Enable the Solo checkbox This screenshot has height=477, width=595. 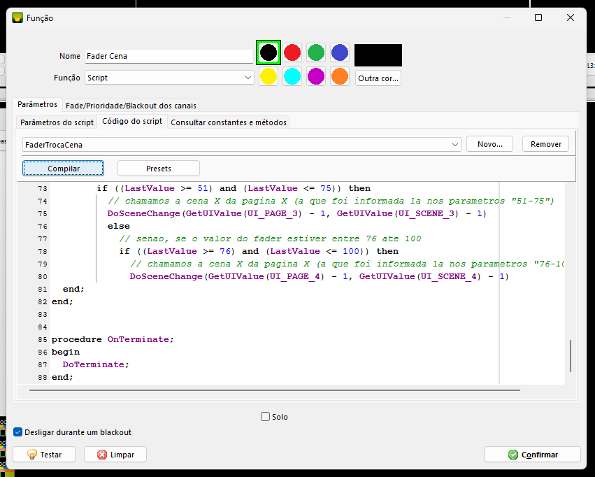266,417
